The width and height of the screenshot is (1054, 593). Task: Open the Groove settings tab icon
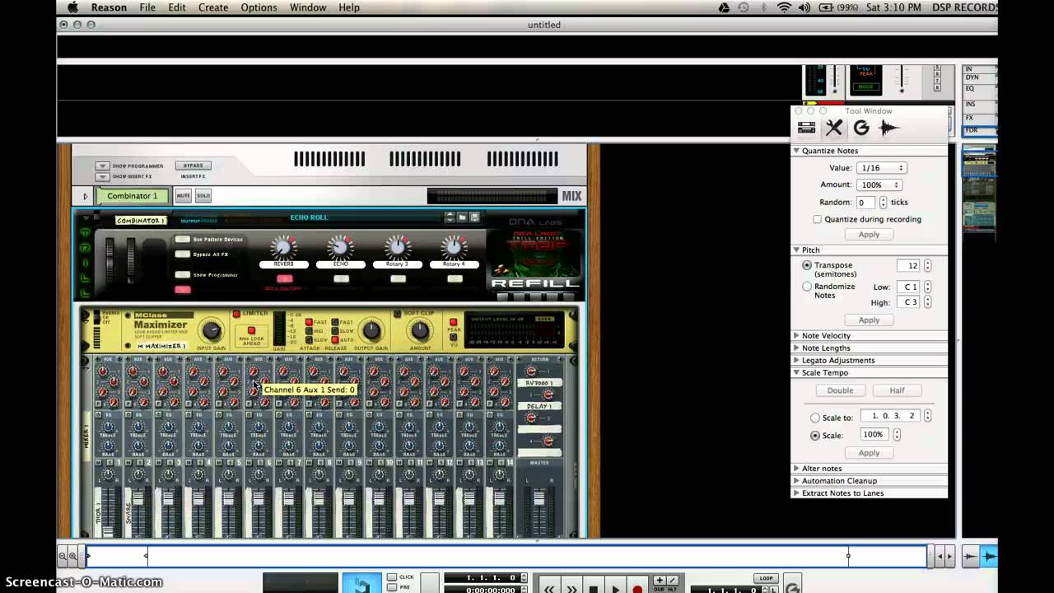point(861,128)
